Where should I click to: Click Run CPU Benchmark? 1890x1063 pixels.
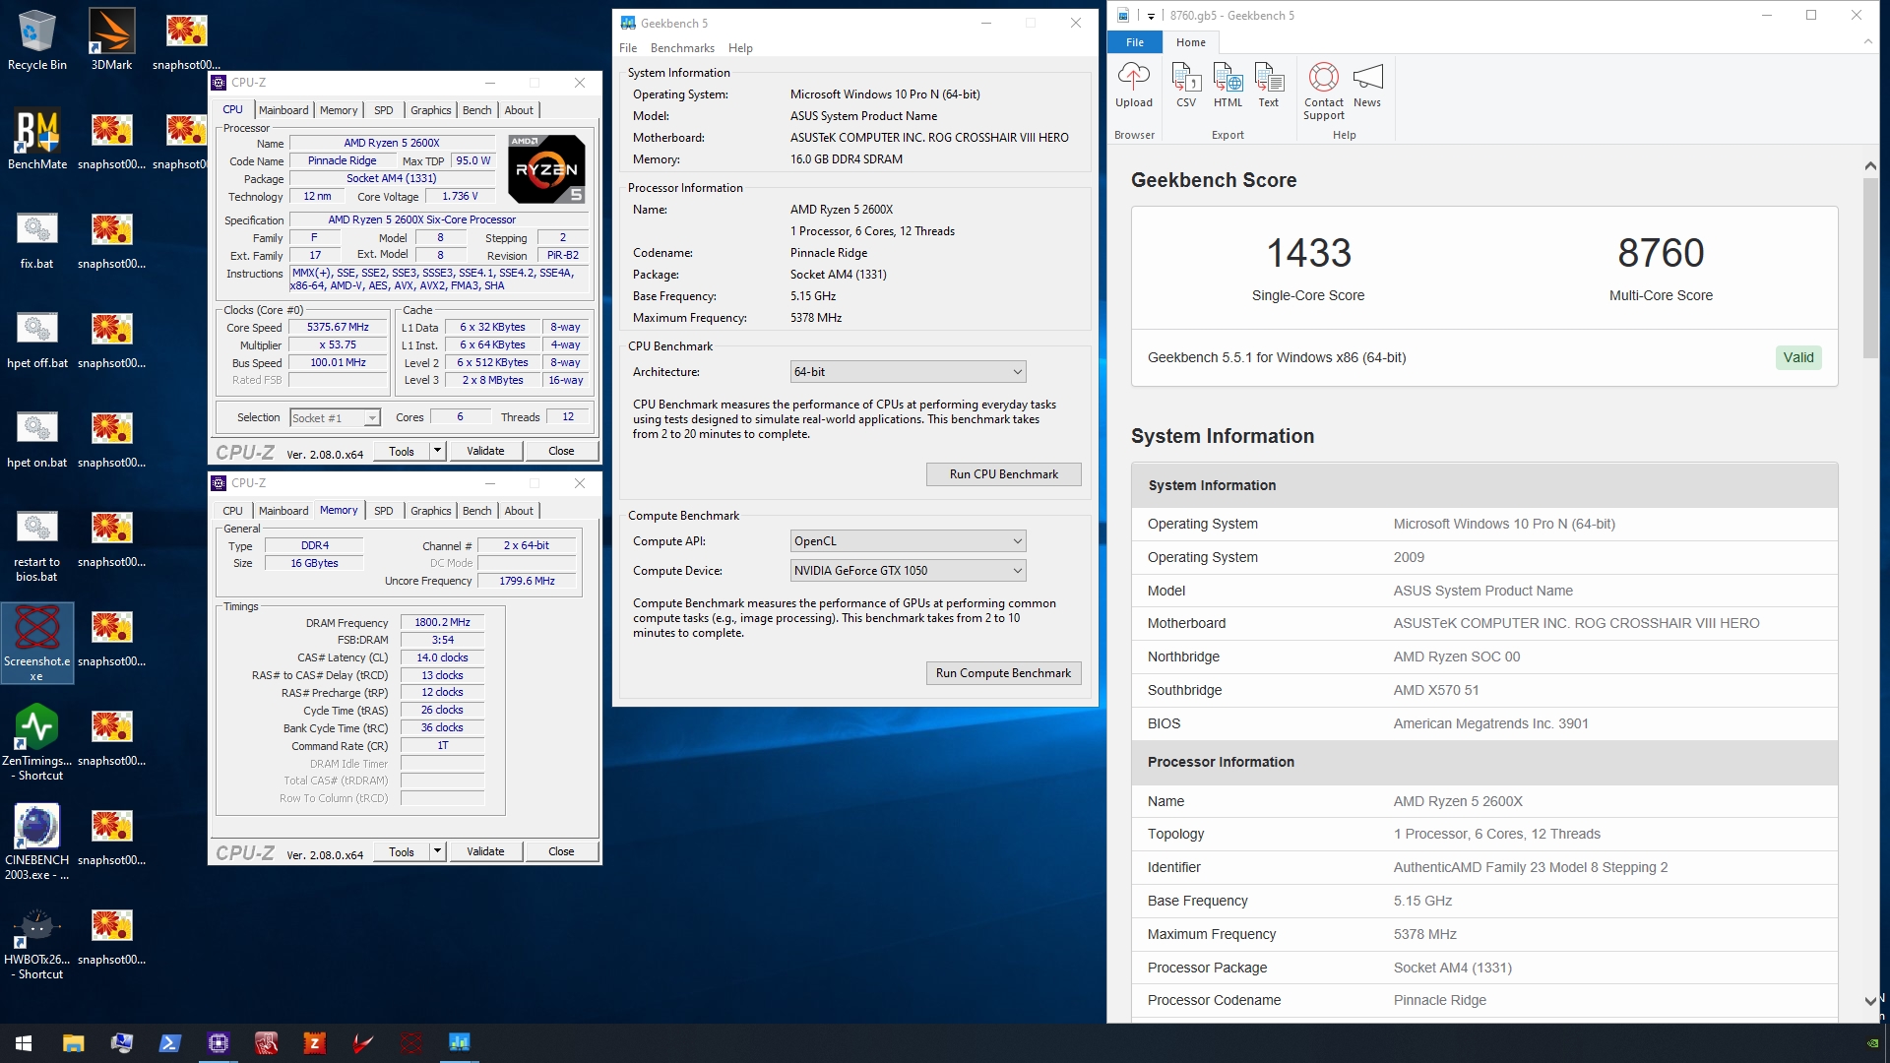[1003, 474]
